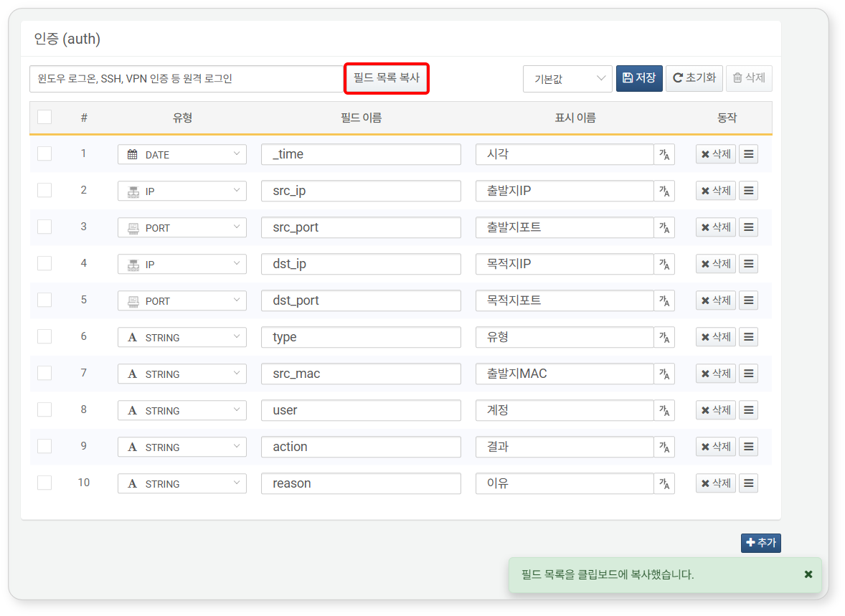The width and height of the screenshot is (845, 616).
Task: Dismiss the clipboard copied notification
Action: point(808,574)
